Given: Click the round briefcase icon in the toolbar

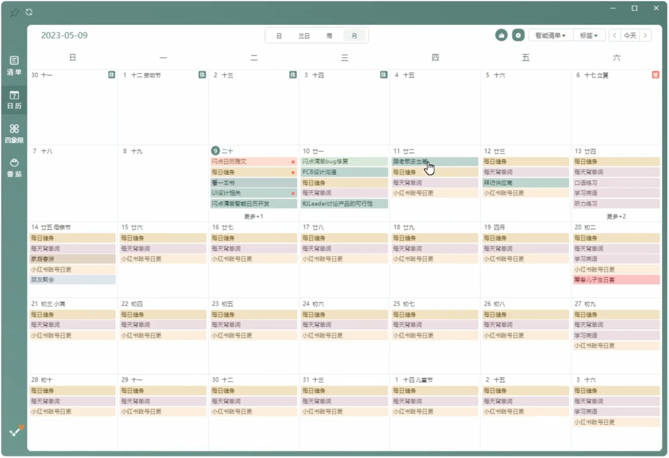Looking at the screenshot, I should (501, 35).
